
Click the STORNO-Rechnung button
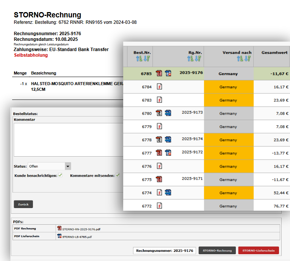[217, 250]
